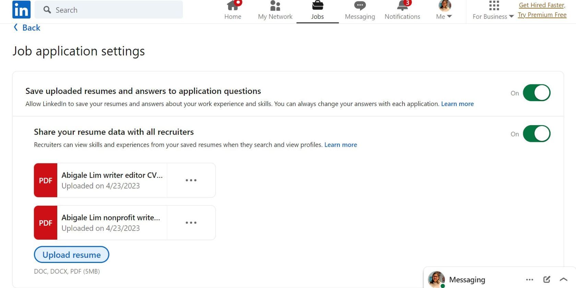Image resolution: width=576 pixels, height=288 pixels.
Task: Click the Search input field
Action: pyautogui.click(x=113, y=10)
